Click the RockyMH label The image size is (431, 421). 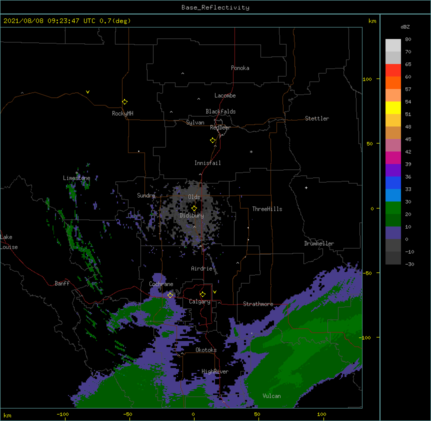122,113
